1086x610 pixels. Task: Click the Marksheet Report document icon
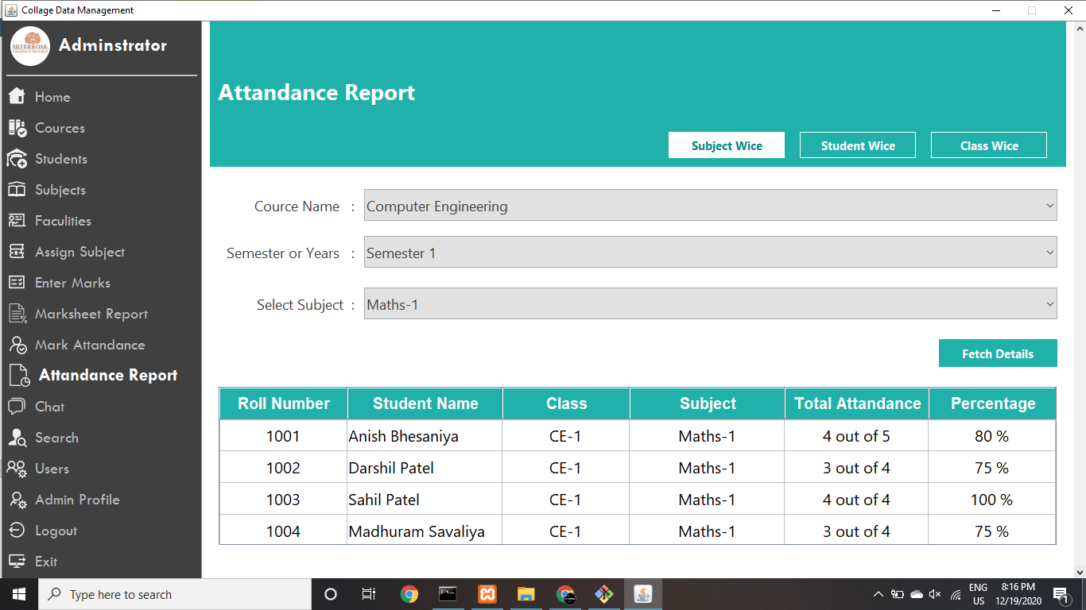coord(17,314)
